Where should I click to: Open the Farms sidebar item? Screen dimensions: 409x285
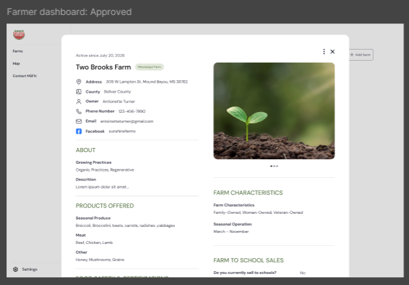click(x=18, y=52)
